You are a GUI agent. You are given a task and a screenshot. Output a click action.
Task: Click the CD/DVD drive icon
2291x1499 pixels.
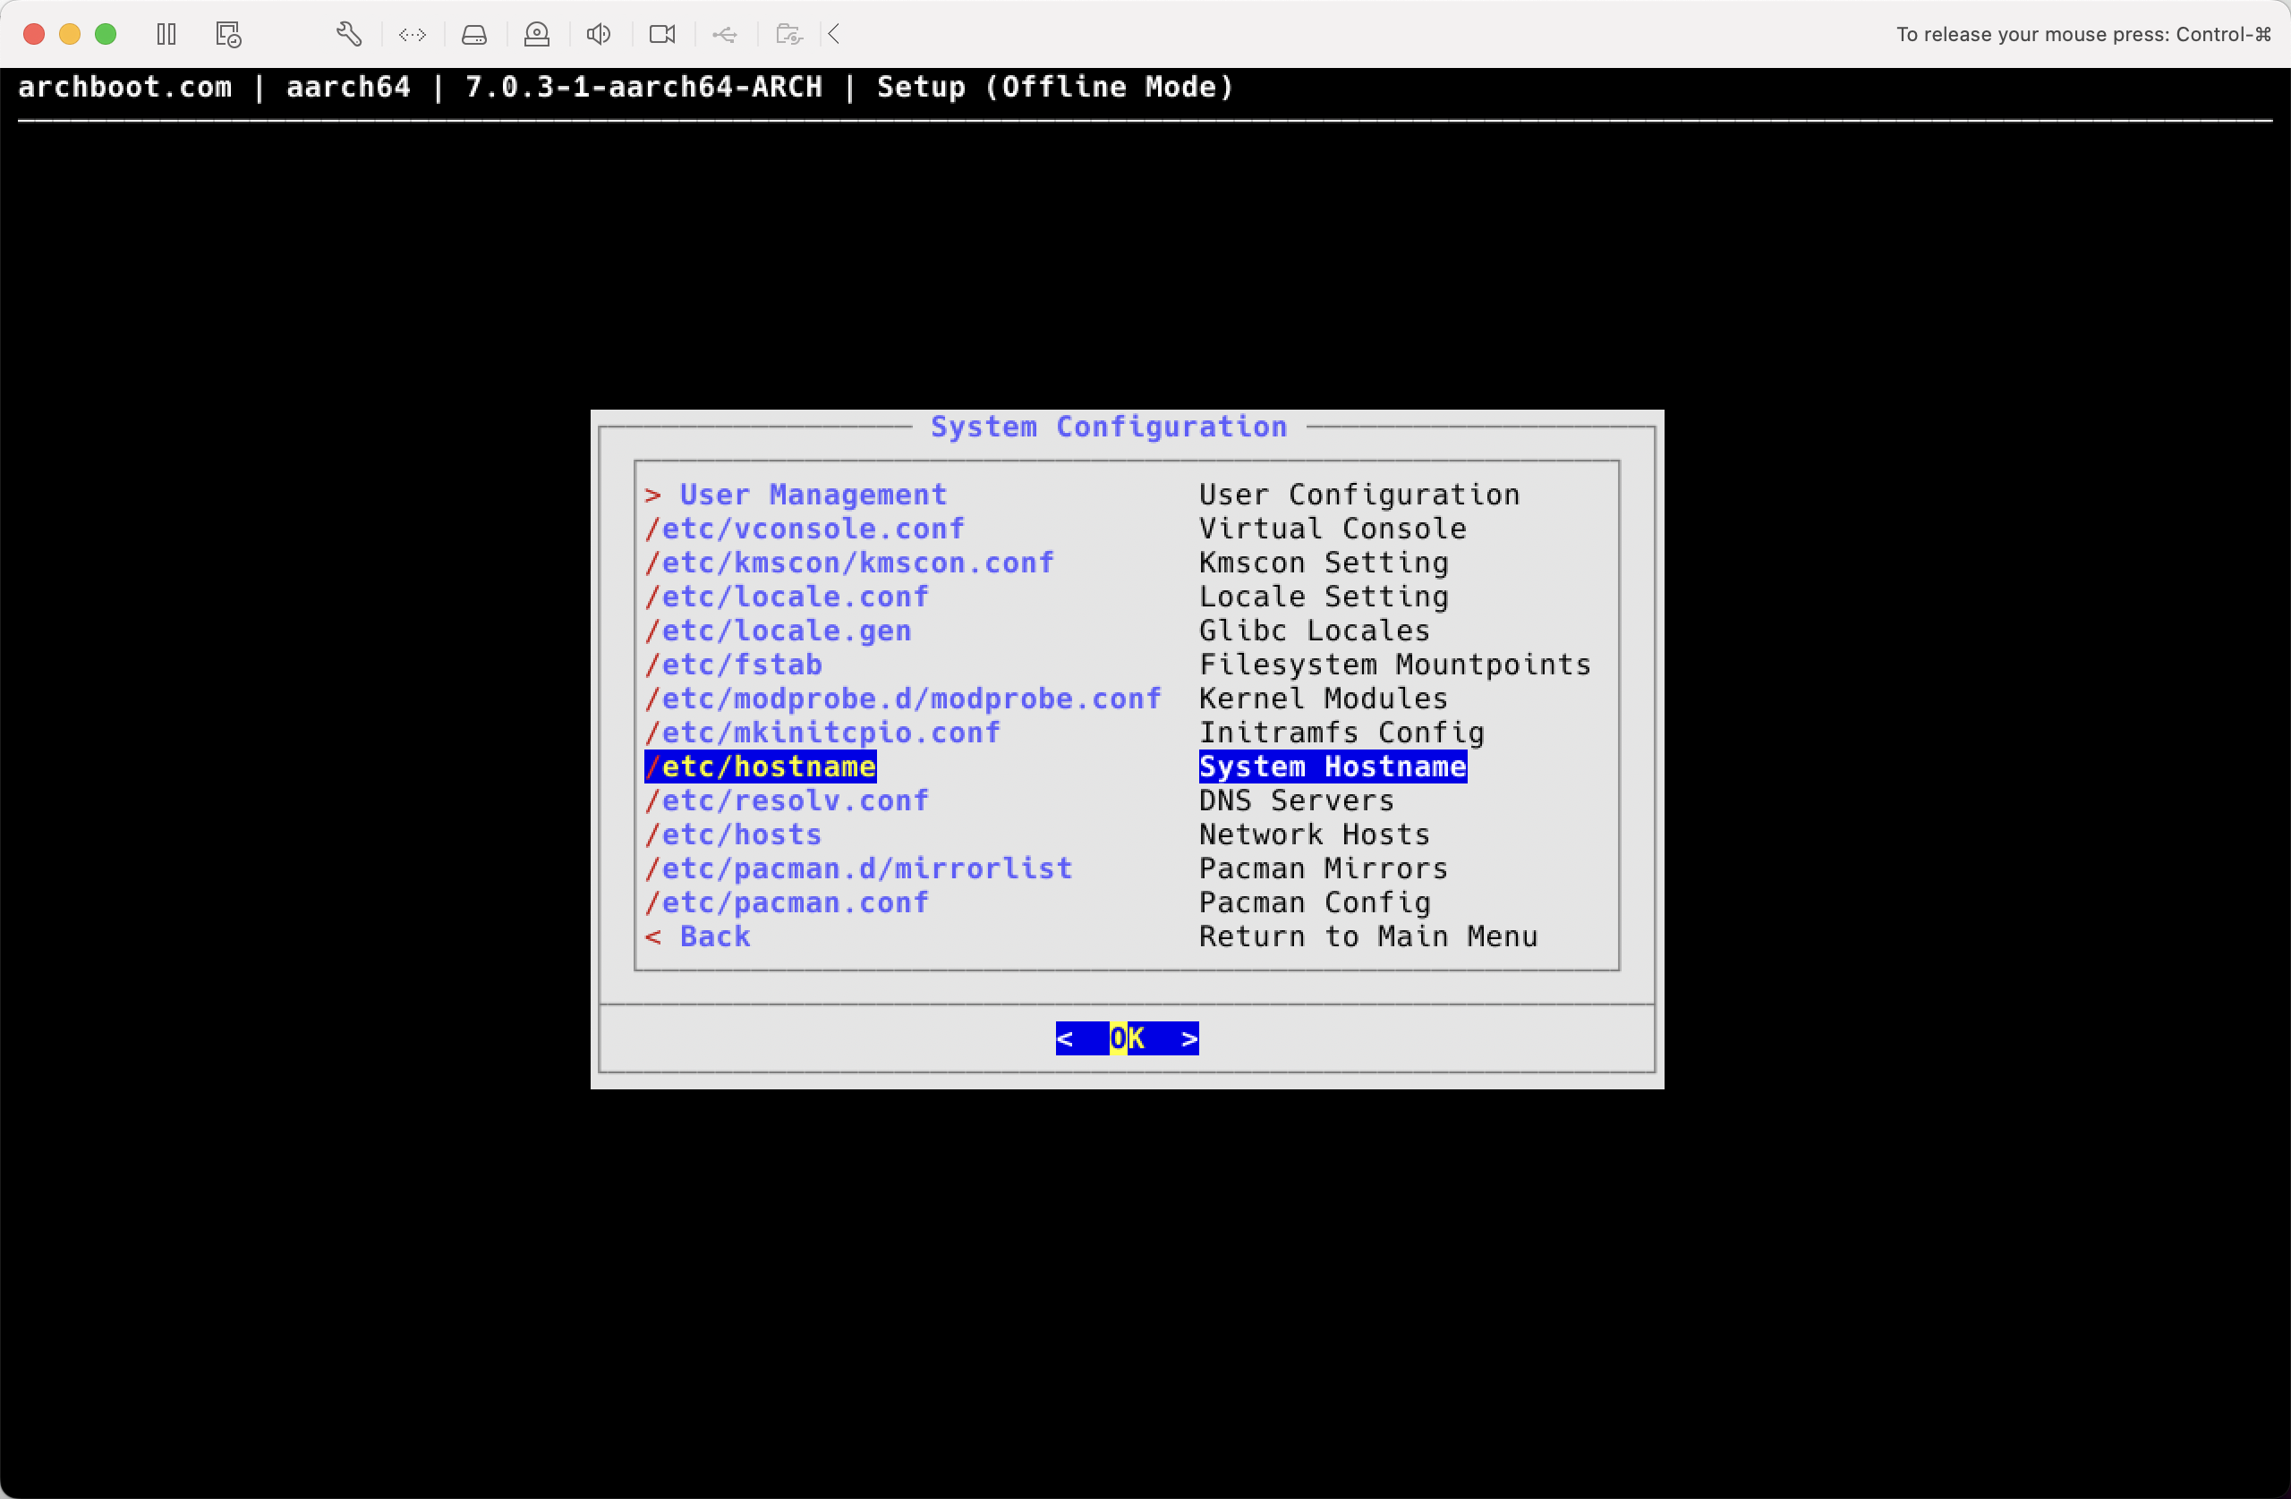click(537, 35)
